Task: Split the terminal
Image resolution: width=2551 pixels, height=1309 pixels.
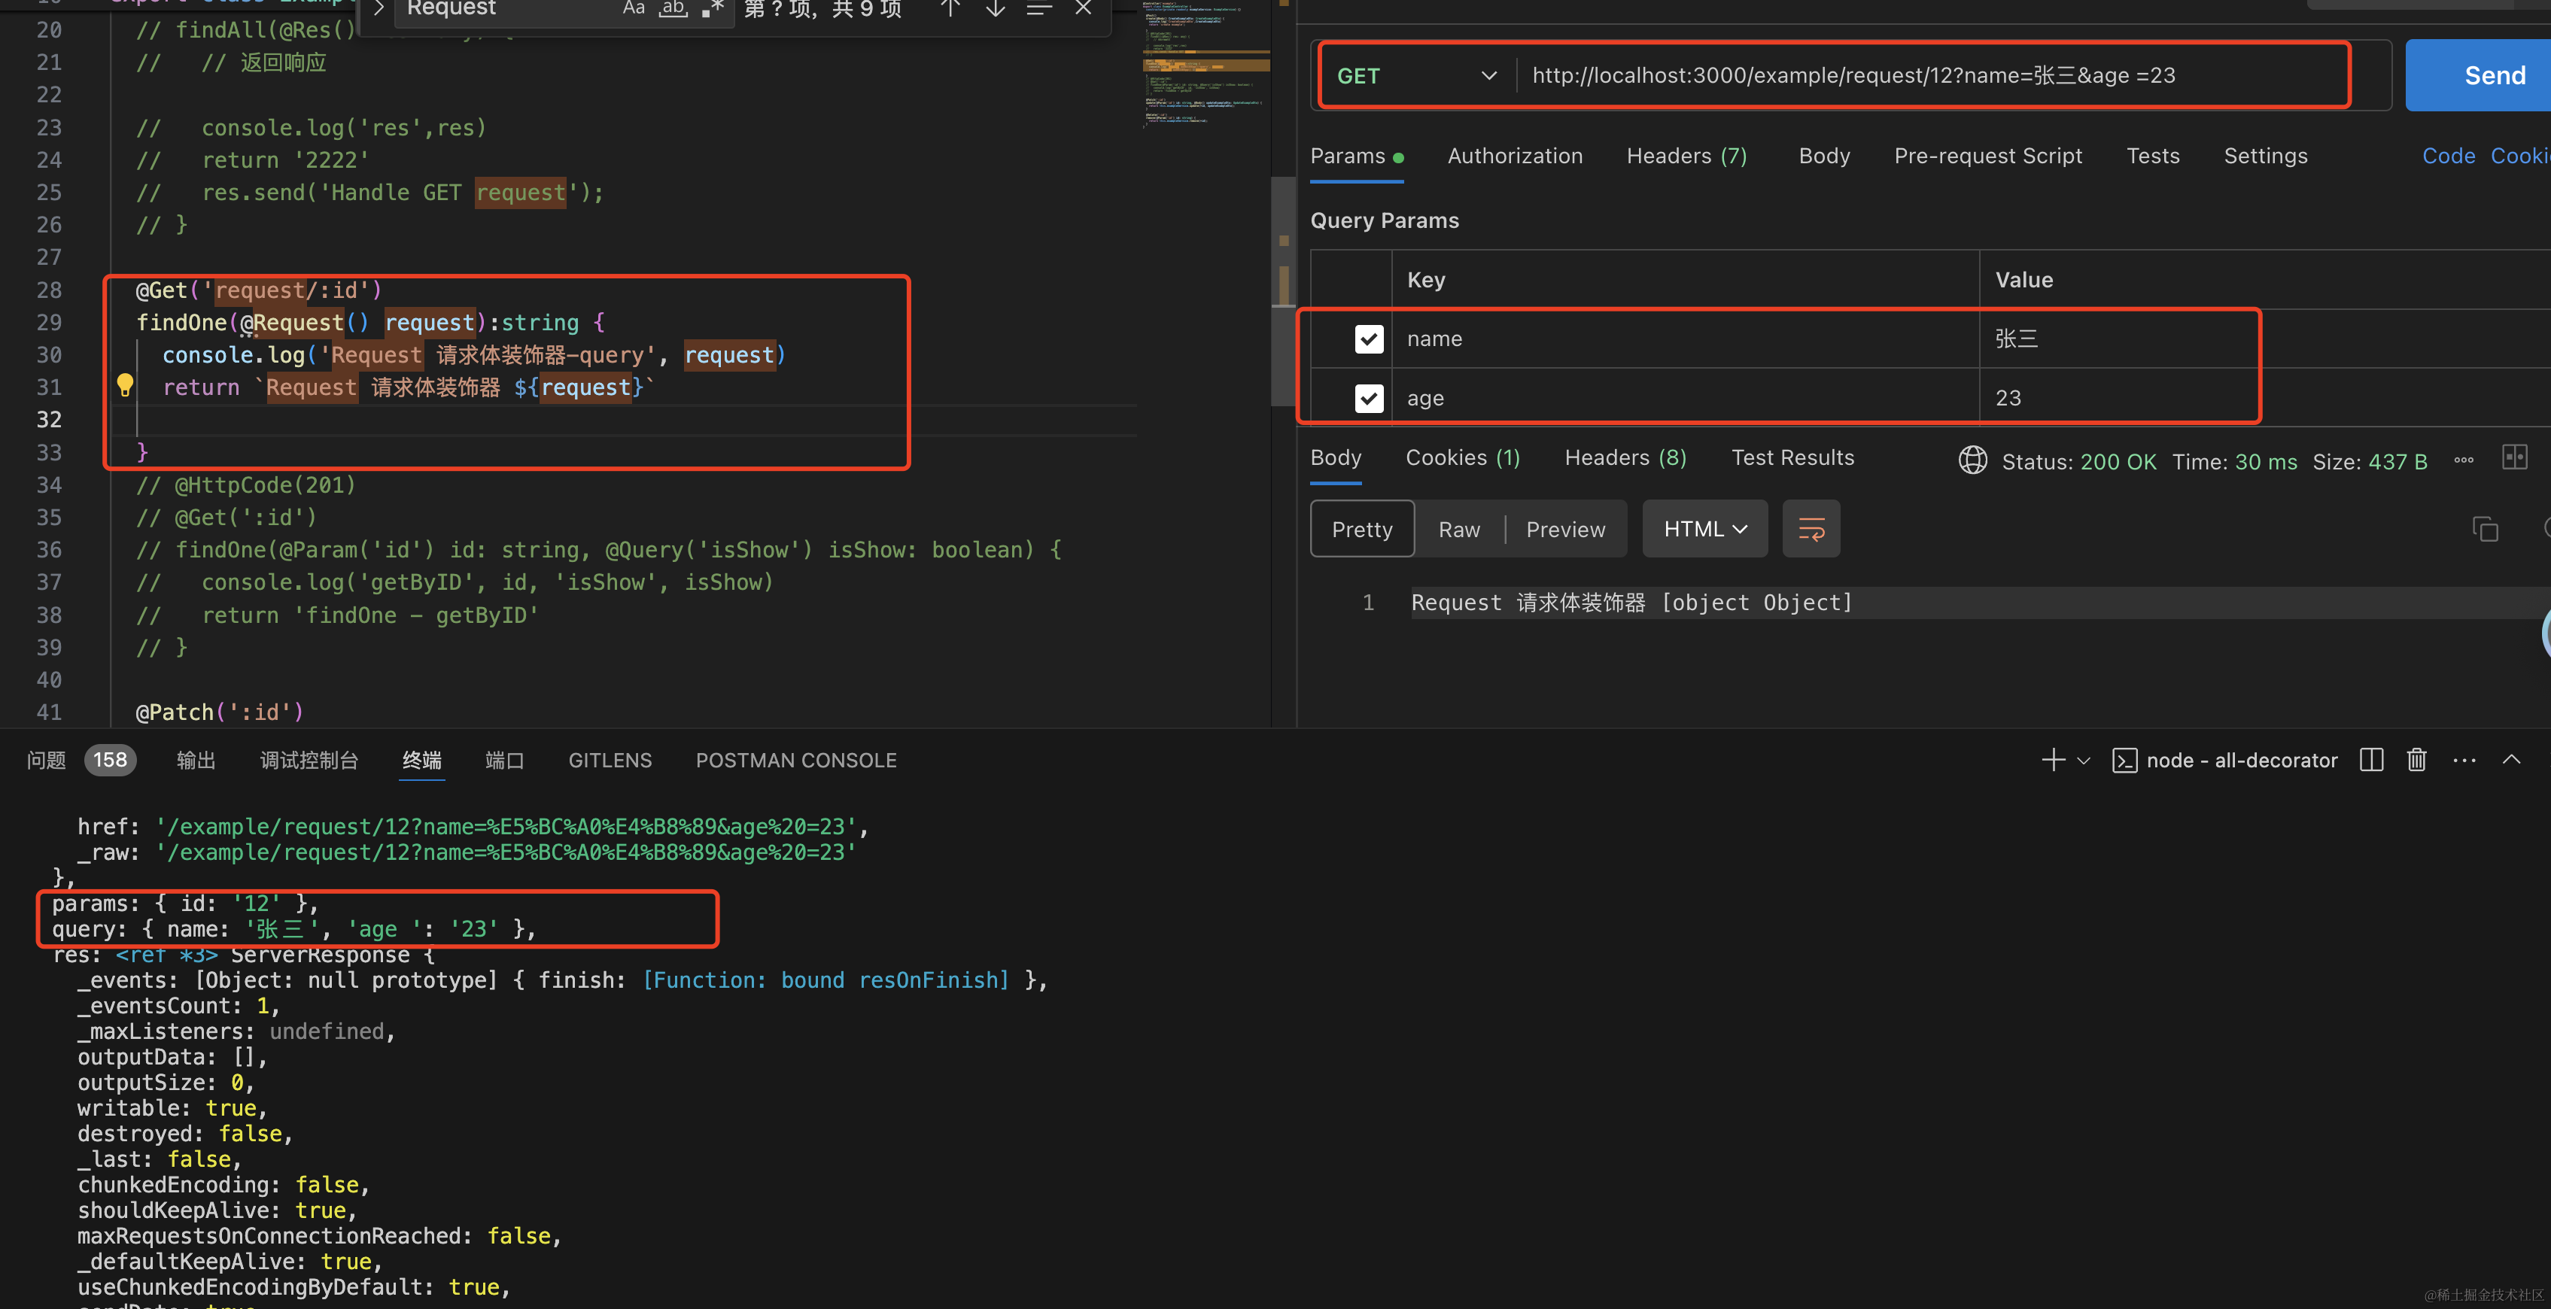Action: [x=2372, y=761]
